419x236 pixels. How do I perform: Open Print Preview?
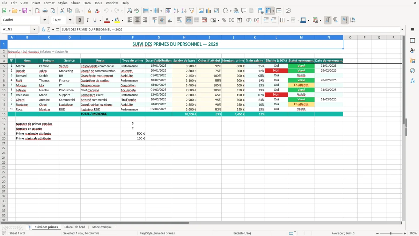point(53,11)
